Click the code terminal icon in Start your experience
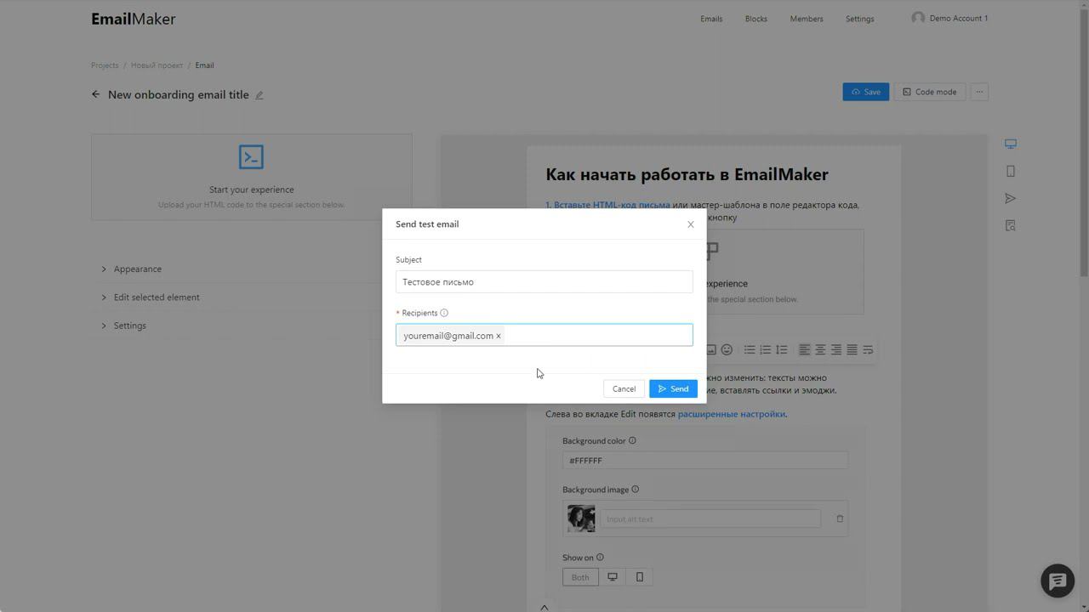This screenshot has width=1089, height=612. click(x=251, y=157)
